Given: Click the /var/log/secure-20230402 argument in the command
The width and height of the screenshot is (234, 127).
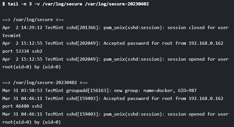Looking at the screenshot, I should [117, 4].
